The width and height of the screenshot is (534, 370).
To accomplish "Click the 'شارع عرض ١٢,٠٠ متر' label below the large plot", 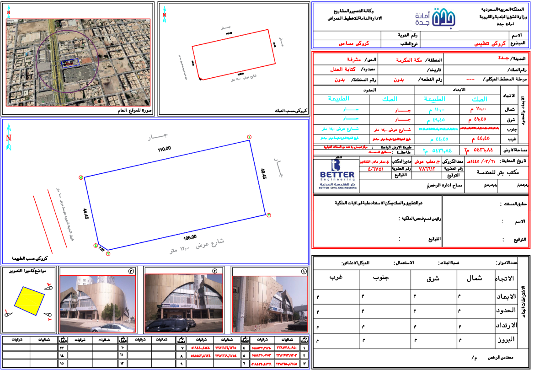I will point(197,247).
